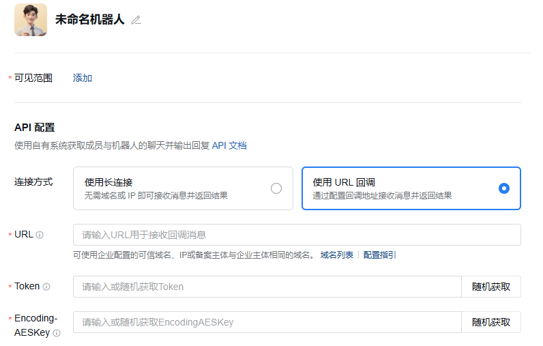Click the info icon next to URL label
The width and height of the screenshot is (543, 346).
pos(40,235)
